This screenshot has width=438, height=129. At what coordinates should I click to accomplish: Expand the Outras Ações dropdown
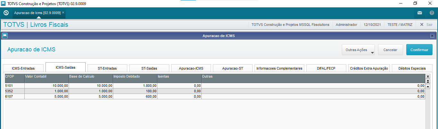(x=358, y=50)
